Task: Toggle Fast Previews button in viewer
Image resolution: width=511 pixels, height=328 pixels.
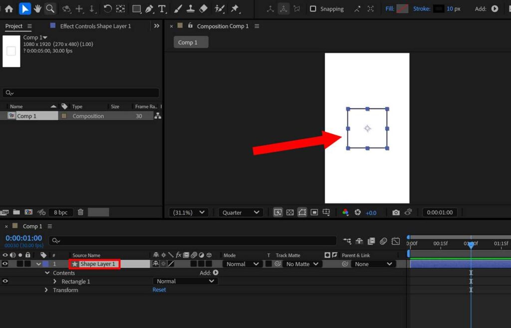Action: pyautogui.click(x=277, y=212)
